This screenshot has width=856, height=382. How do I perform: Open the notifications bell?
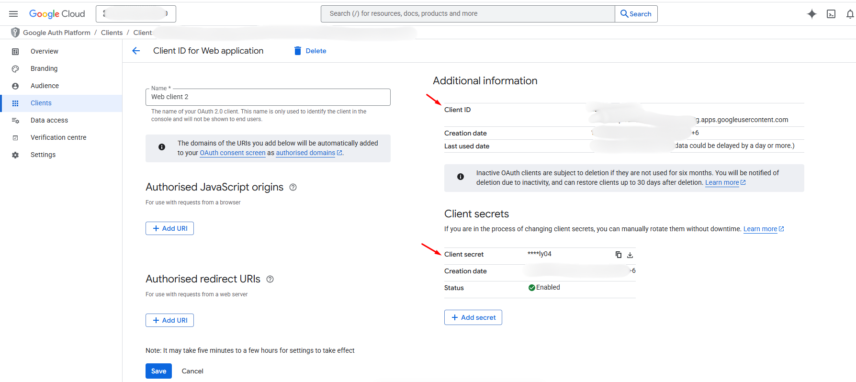point(850,14)
